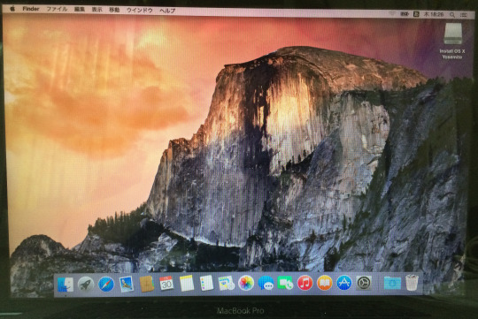This screenshot has width=478, height=319.
Task: Open Maps icon in Dock
Action: (227, 284)
